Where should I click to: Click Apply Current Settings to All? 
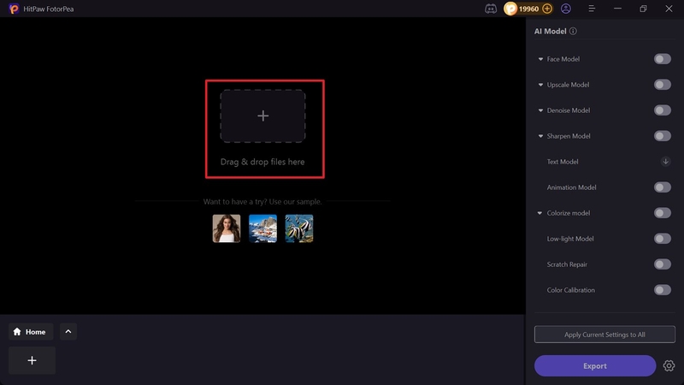[604, 335]
